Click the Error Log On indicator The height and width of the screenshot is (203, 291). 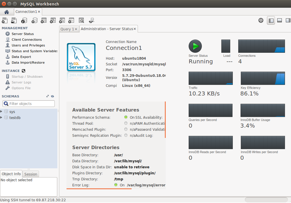tap(116, 185)
